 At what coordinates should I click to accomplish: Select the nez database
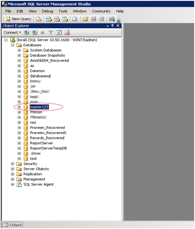tap(33, 123)
